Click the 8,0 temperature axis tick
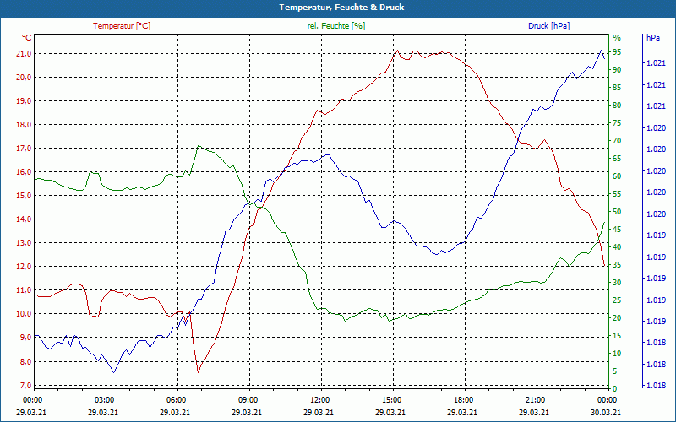The width and height of the screenshot is (676, 422). click(x=24, y=362)
